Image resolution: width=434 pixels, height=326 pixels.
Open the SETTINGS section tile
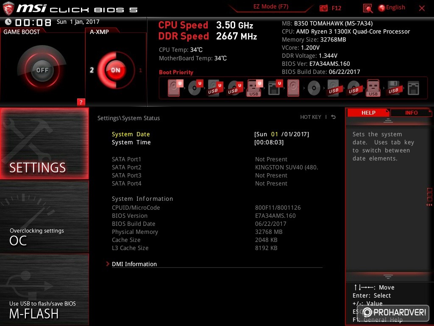pos(44,143)
